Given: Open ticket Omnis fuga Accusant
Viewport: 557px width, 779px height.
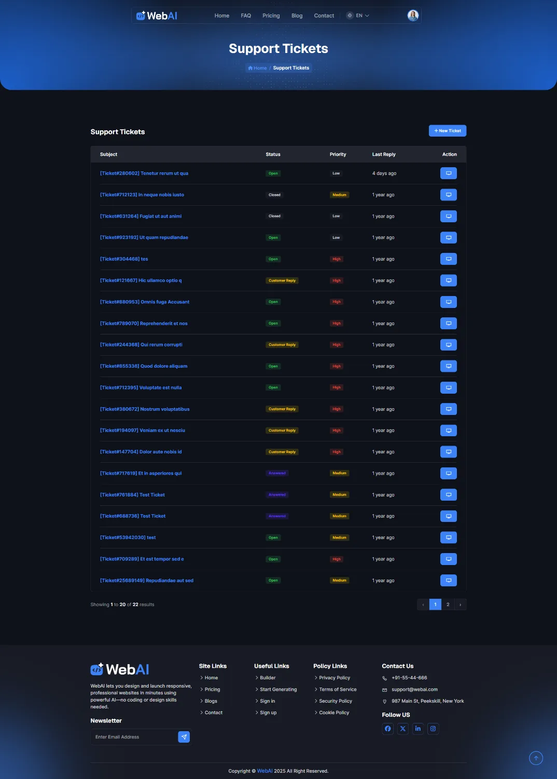Looking at the screenshot, I should pos(145,302).
